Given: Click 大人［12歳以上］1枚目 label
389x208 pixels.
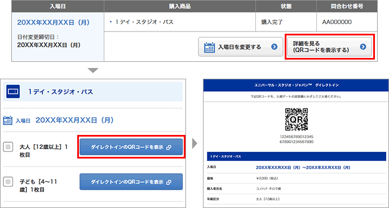Looking at the screenshot, I should click(x=43, y=151).
